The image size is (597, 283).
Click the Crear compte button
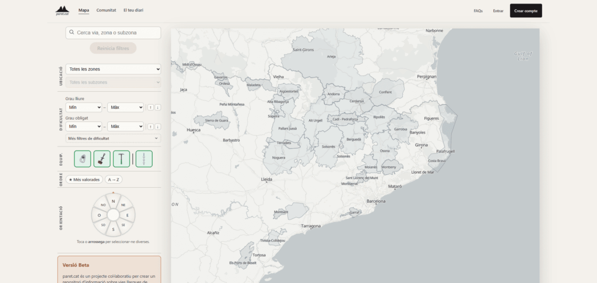[526, 10]
